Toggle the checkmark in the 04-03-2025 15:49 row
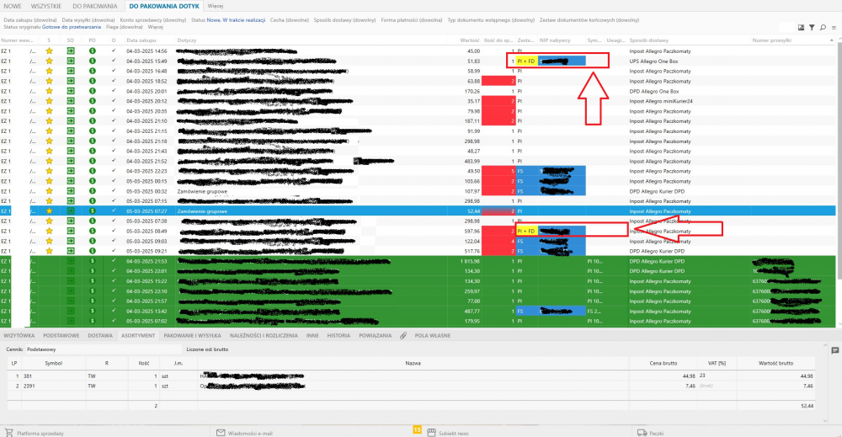Viewport: 842px width, 437px height. (x=114, y=61)
